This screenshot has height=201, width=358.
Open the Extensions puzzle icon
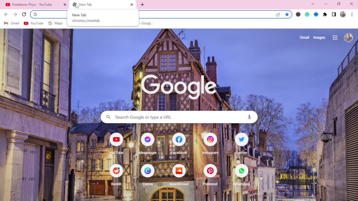pos(325,15)
